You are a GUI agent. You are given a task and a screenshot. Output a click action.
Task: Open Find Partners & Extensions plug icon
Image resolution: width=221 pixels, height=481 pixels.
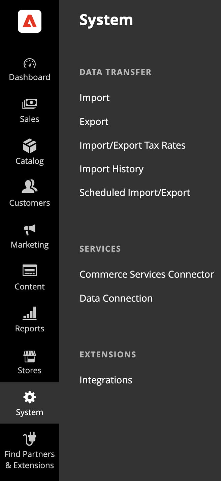[x=30, y=439]
